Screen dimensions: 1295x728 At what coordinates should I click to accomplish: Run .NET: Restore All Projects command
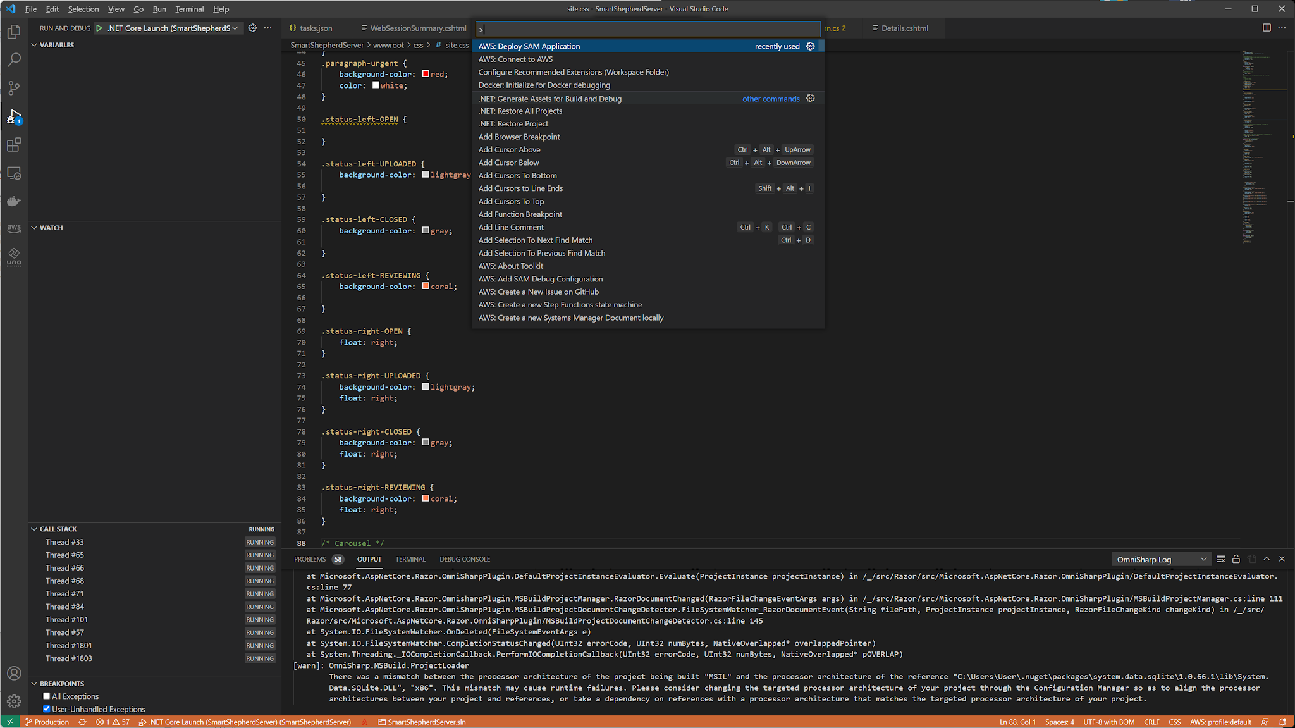(647, 111)
